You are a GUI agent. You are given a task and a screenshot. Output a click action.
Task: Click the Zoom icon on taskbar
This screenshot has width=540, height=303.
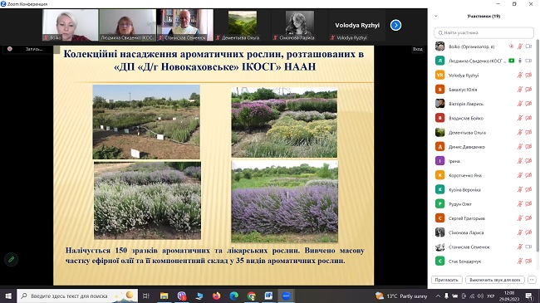coord(286,296)
